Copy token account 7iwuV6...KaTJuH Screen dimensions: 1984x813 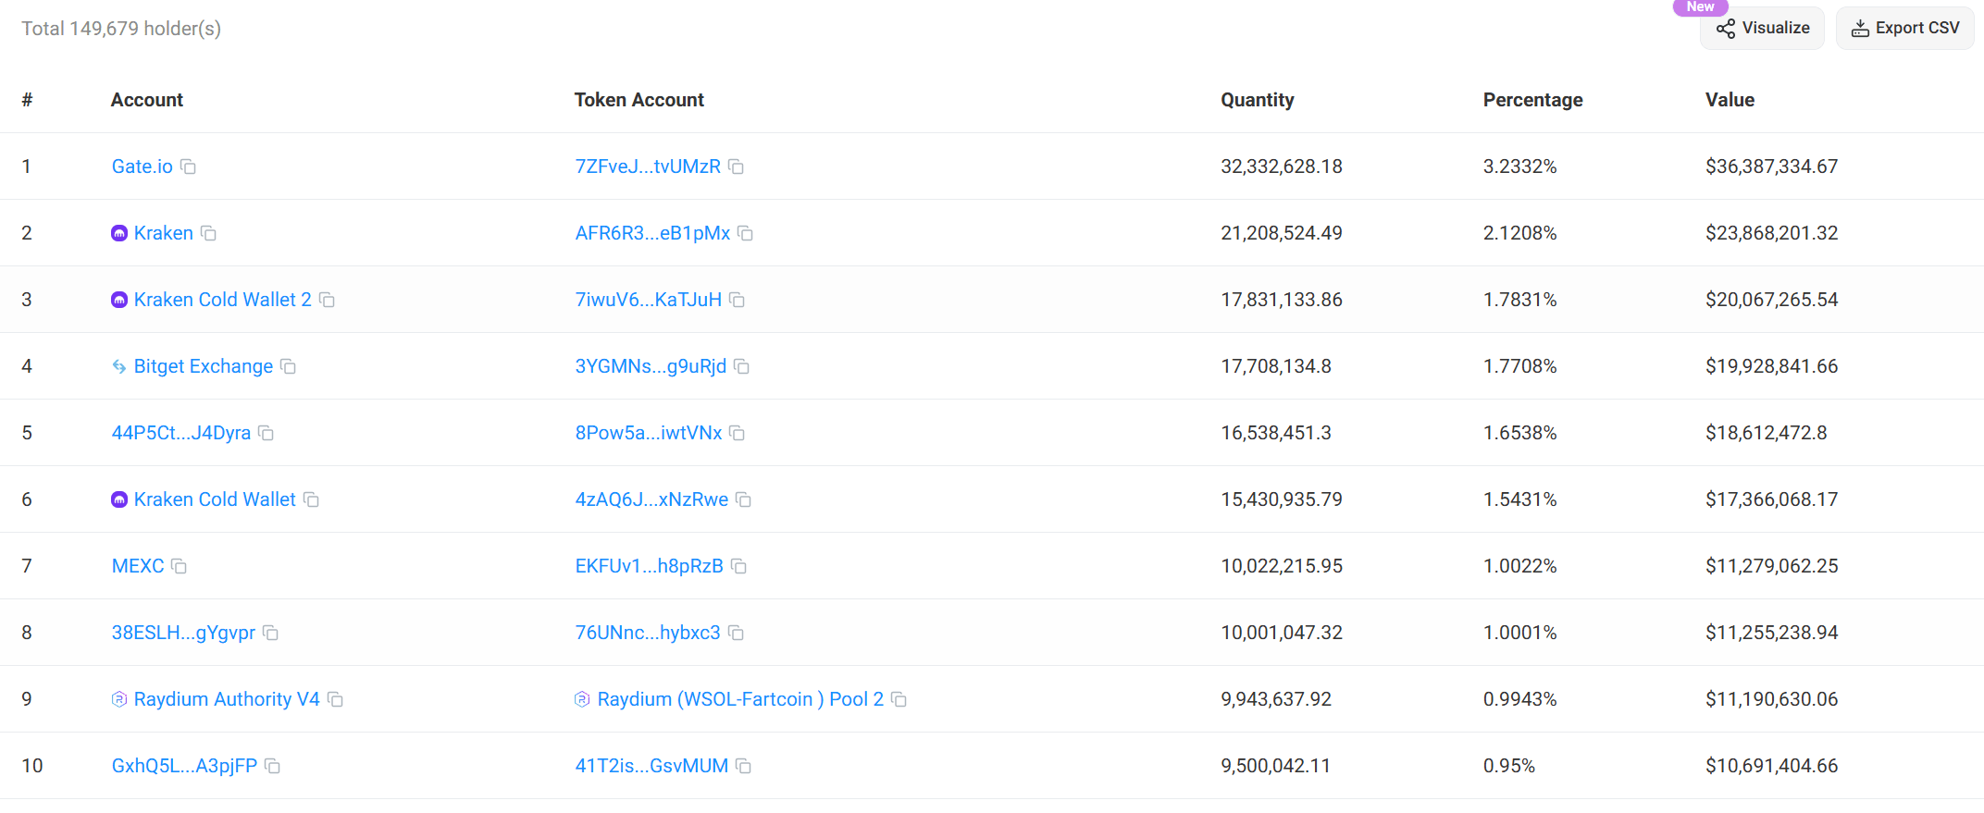[x=737, y=300]
